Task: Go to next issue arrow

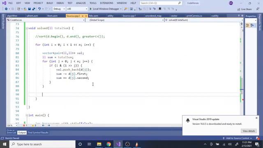Action: [x=49, y=125]
